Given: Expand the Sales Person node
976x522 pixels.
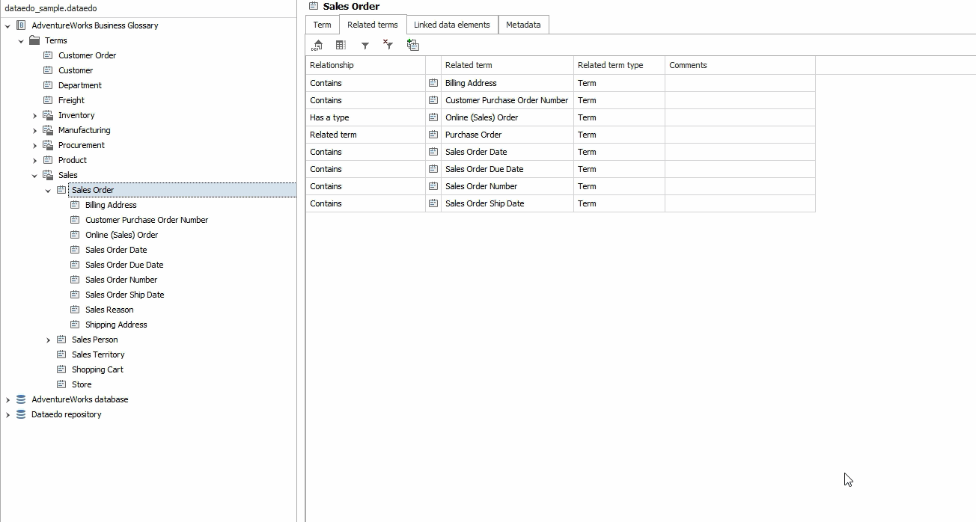Looking at the screenshot, I should 48,340.
